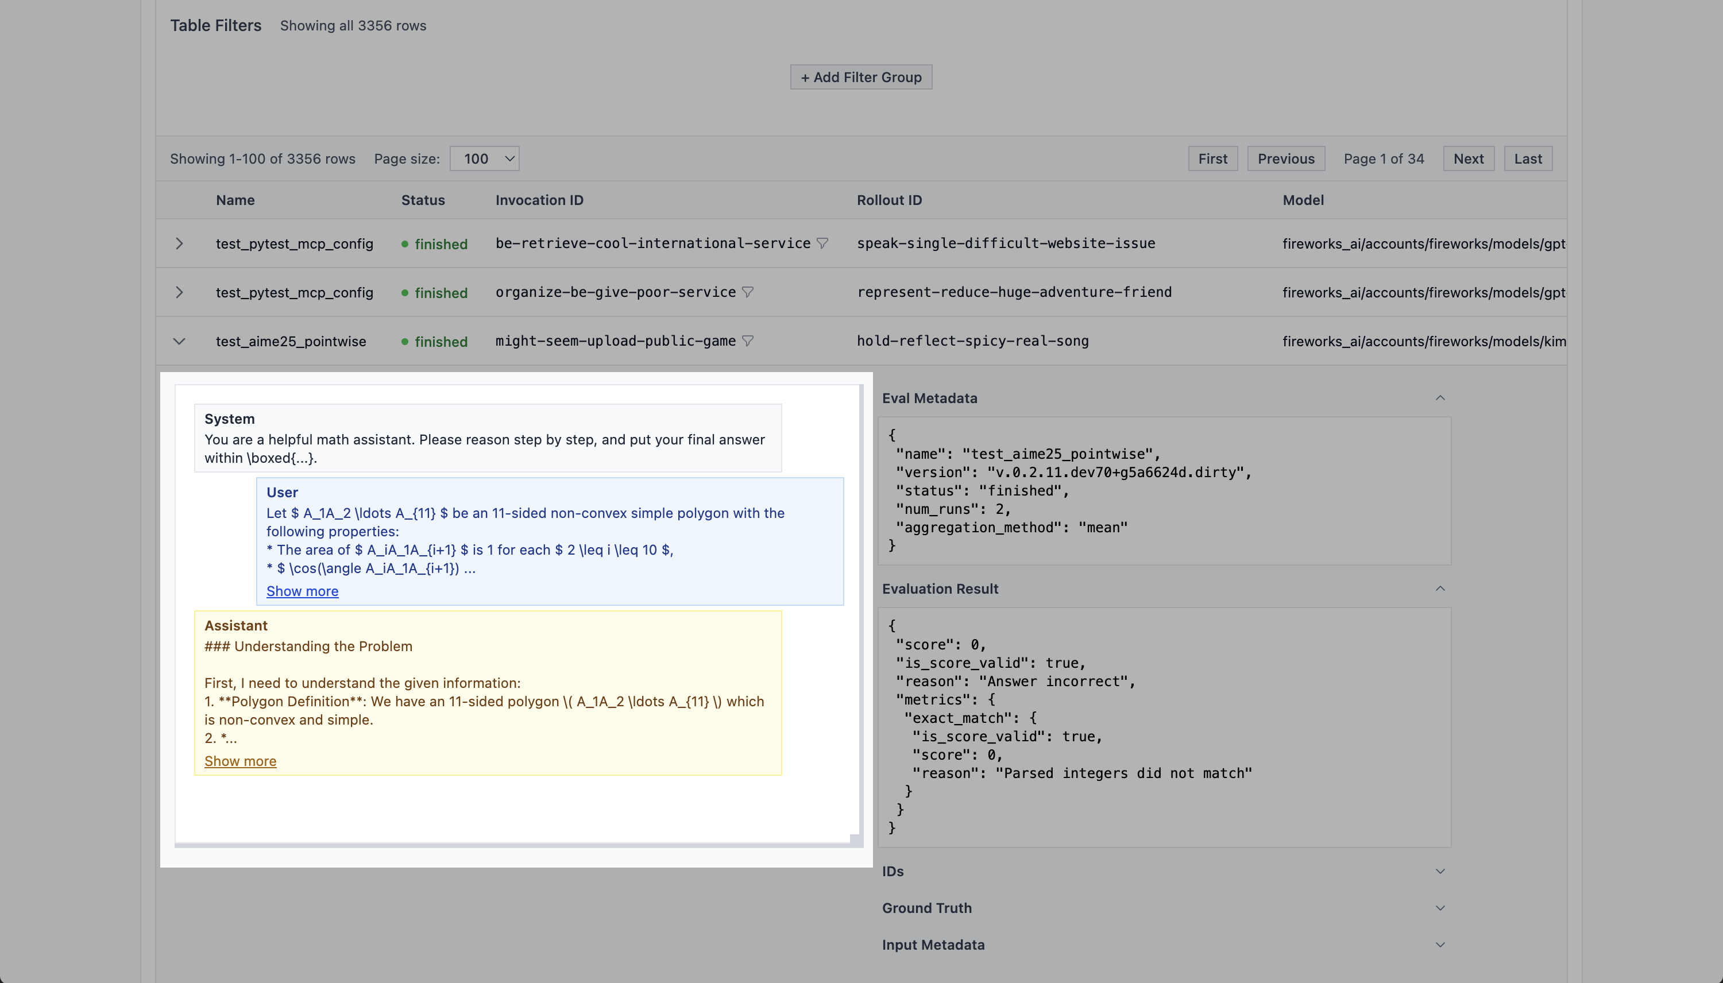Click filter icon beside be-retrieve-cool-international-service invocation
The width and height of the screenshot is (1723, 983).
click(x=822, y=243)
